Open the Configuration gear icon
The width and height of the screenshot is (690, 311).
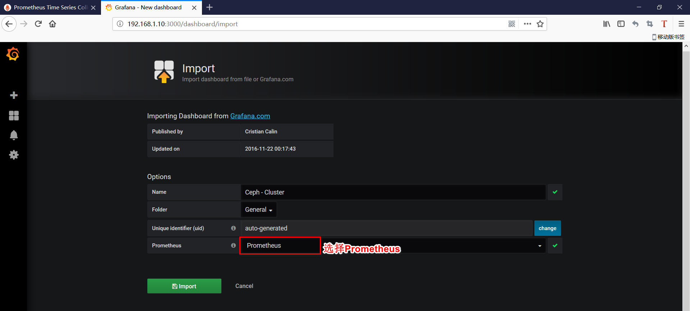14,155
